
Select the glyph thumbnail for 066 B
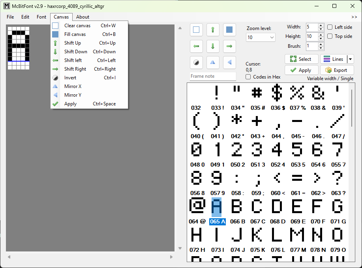click(x=237, y=207)
